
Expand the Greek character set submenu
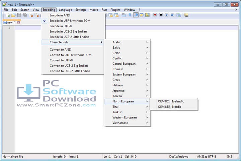pos(127,80)
